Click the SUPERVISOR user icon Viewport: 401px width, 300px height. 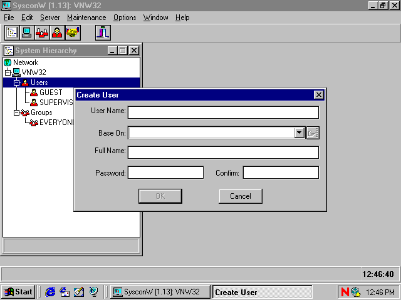click(x=34, y=102)
